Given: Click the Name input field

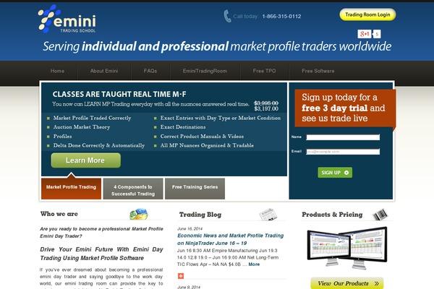Looking at the screenshot, I should [x=343, y=137].
